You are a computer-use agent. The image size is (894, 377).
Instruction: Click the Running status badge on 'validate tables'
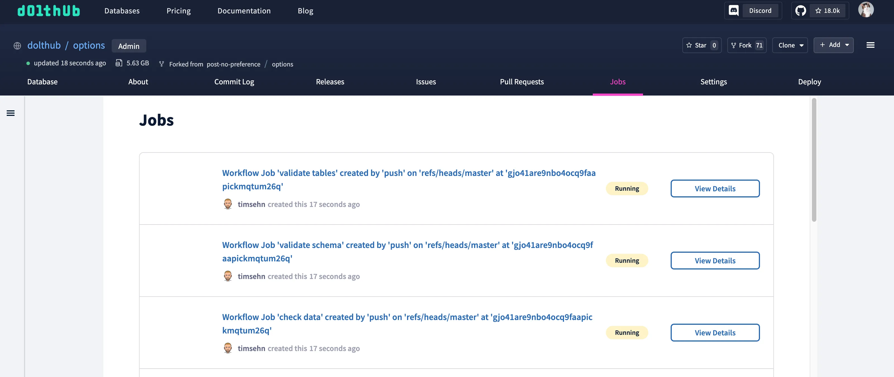pos(627,188)
